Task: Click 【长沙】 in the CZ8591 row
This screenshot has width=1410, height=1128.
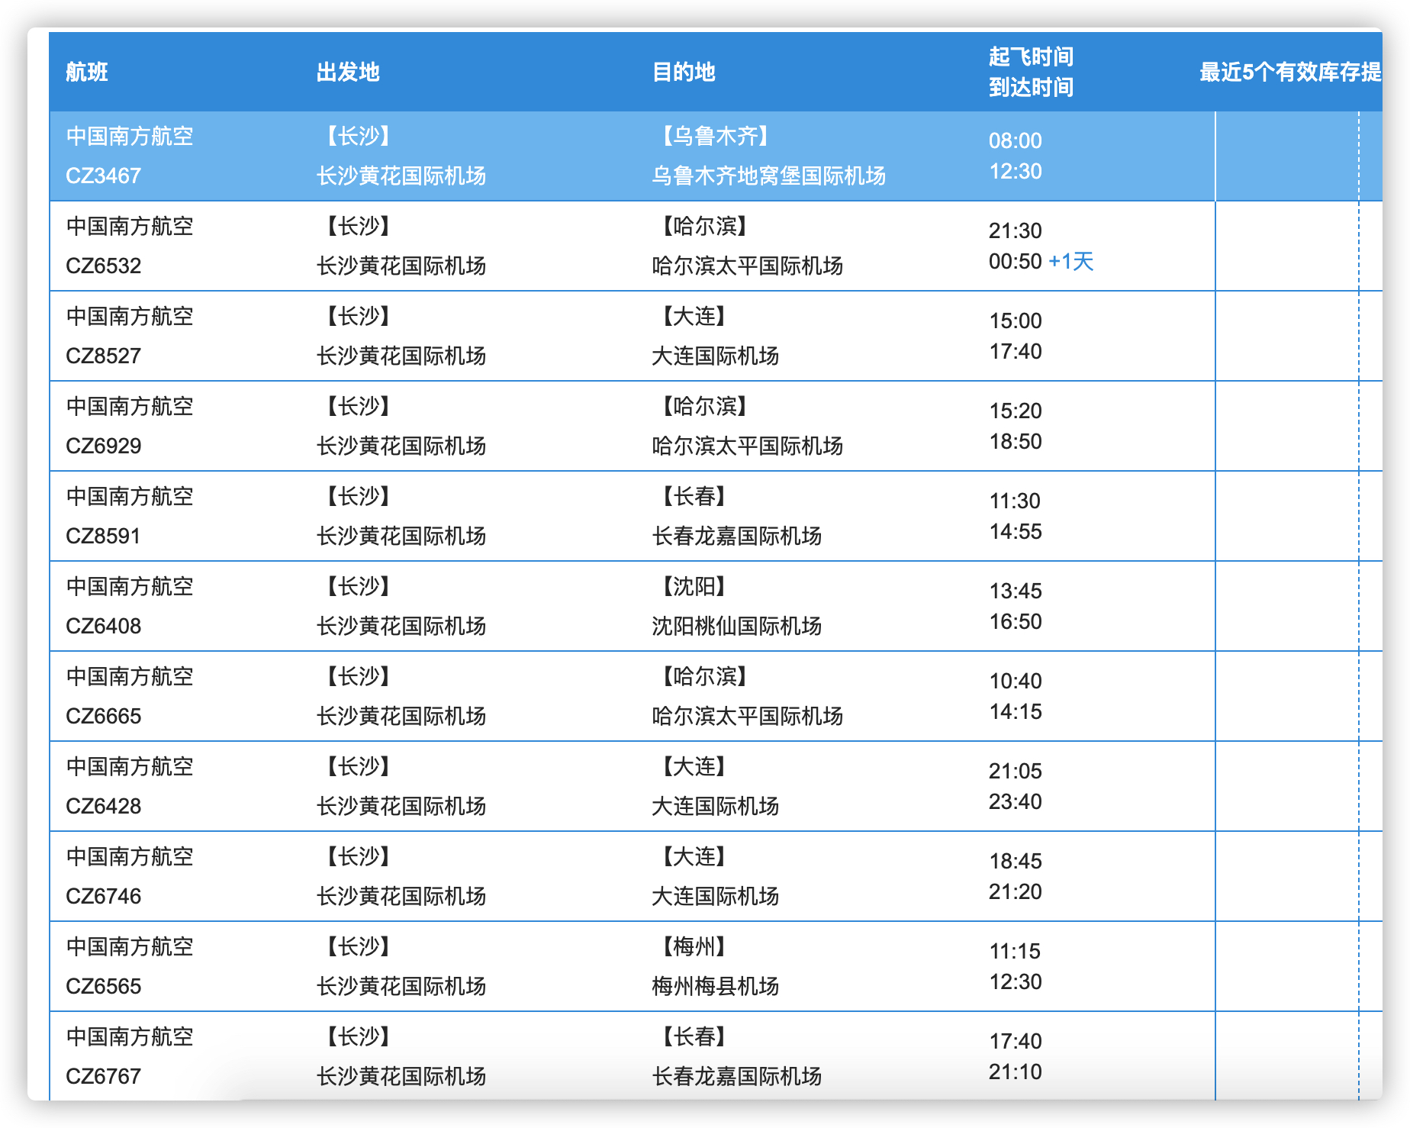Action: [x=359, y=496]
